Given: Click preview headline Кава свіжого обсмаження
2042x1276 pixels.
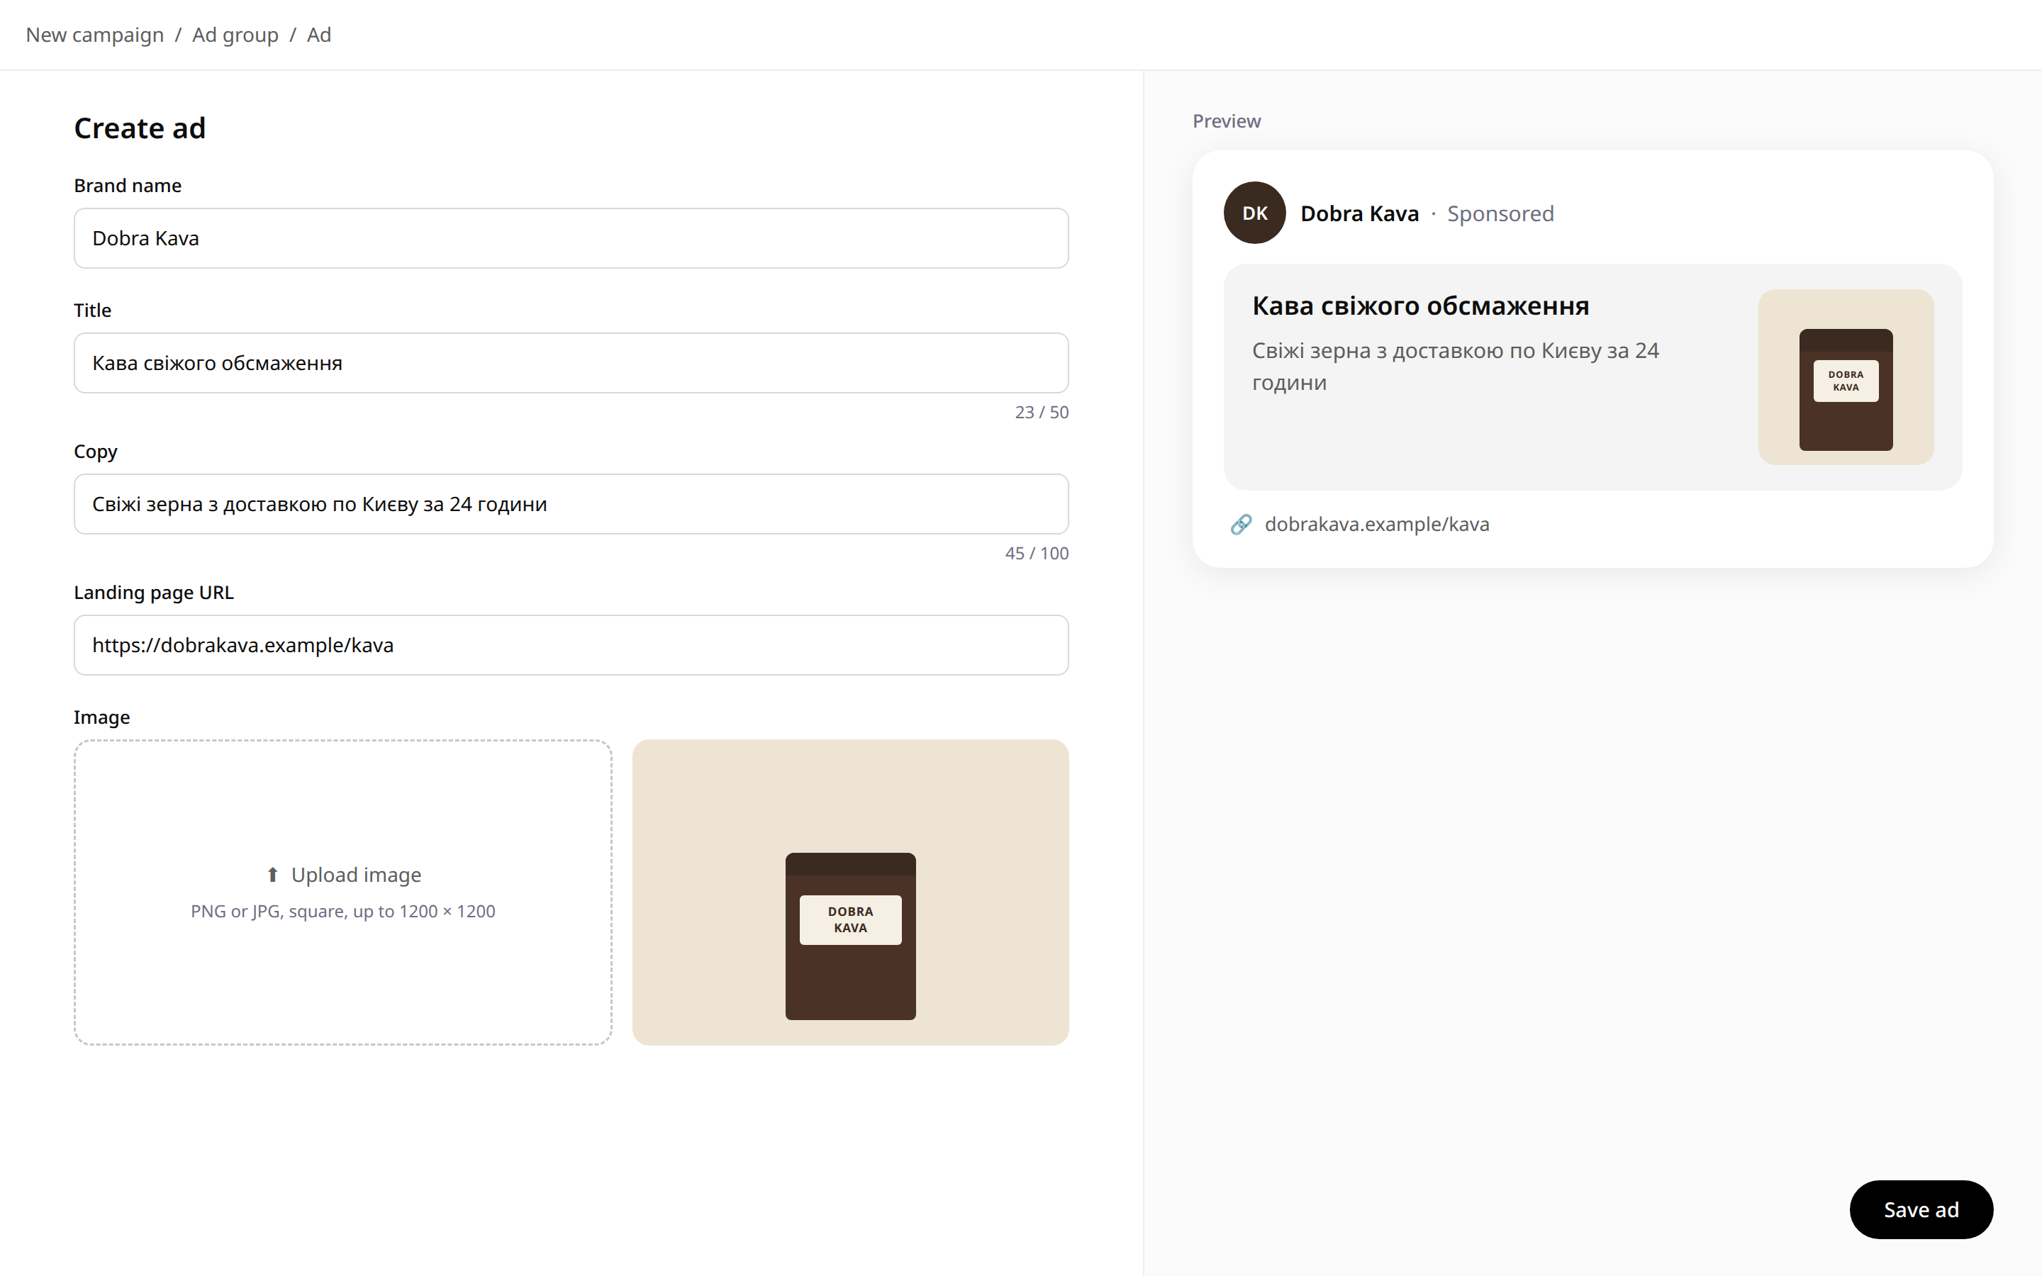Looking at the screenshot, I should (1421, 306).
